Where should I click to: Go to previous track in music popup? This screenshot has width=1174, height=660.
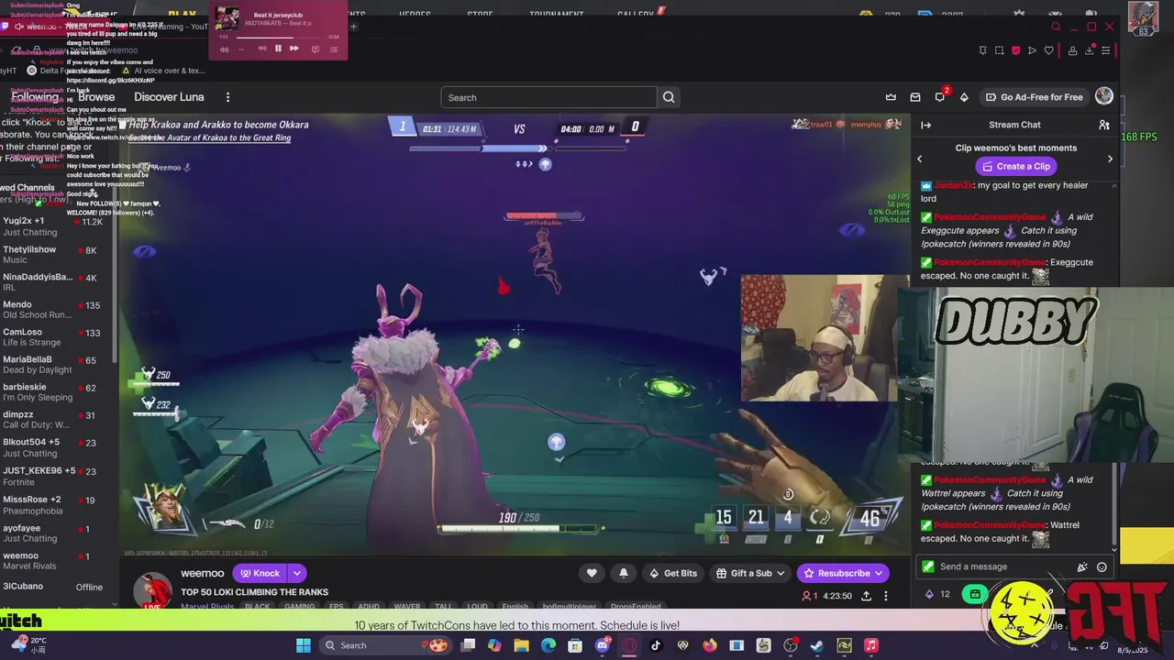click(261, 49)
